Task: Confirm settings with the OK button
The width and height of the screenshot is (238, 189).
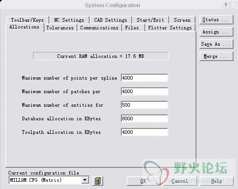Action: coord(143,181)
